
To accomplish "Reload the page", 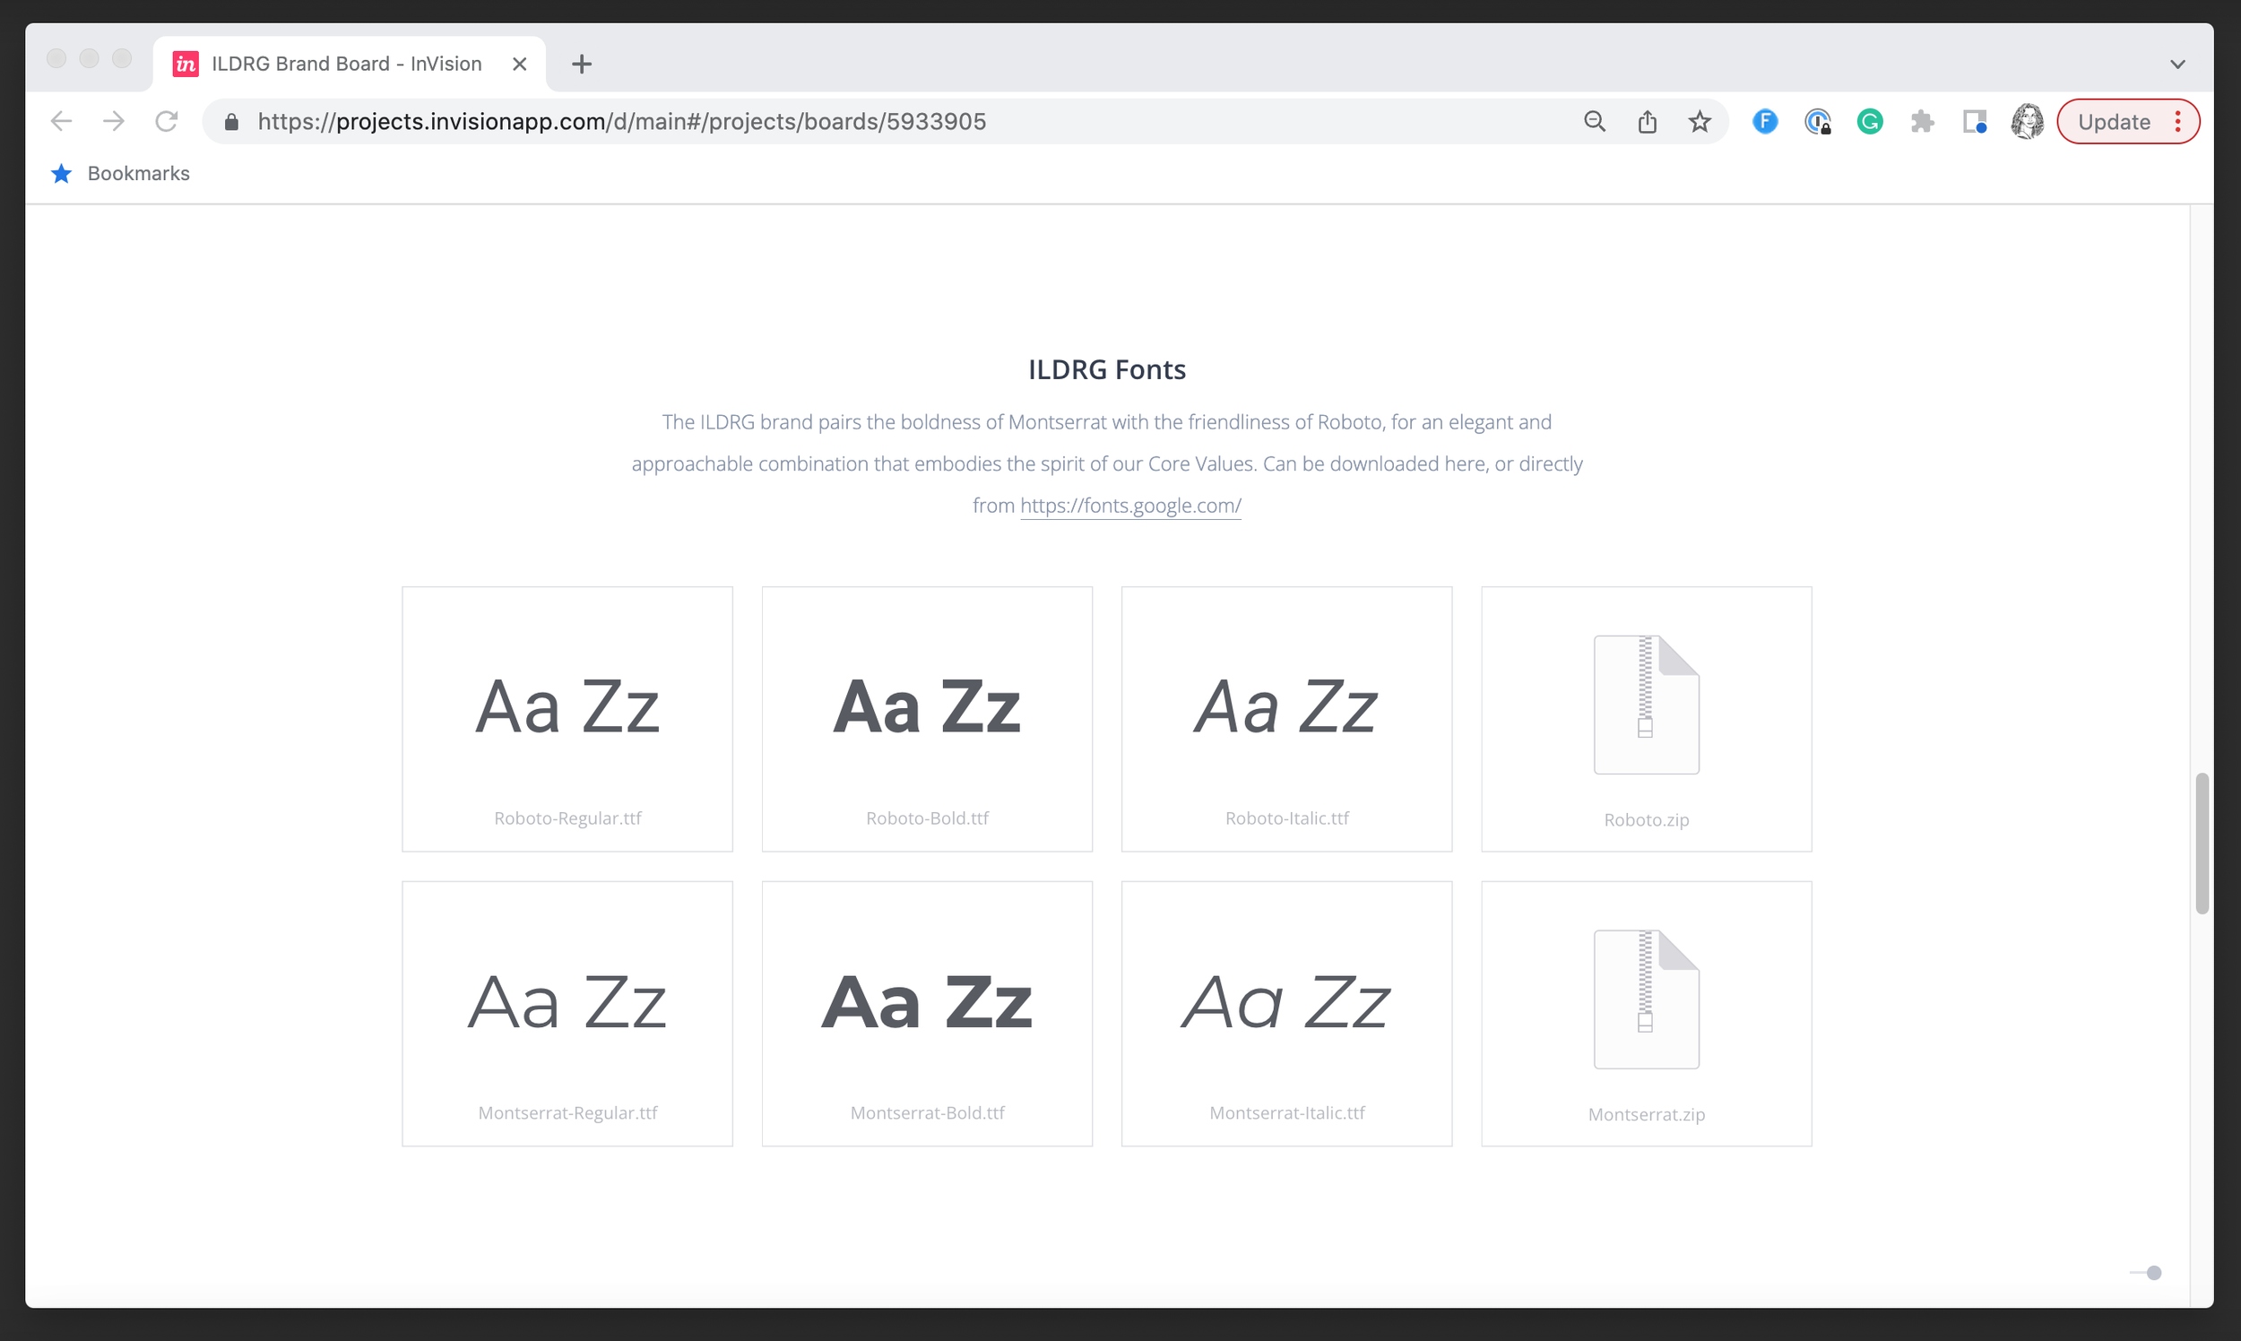I will click(166, 122).
